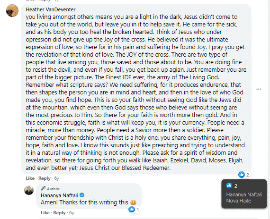Click the like reaction icon on Hananya's reply
The image size is (270, 219).
132,209
